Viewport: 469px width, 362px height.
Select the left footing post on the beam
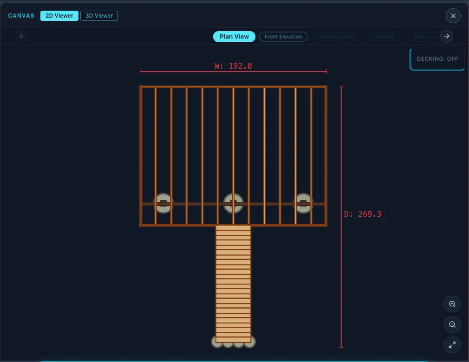[x=163, y=203]
